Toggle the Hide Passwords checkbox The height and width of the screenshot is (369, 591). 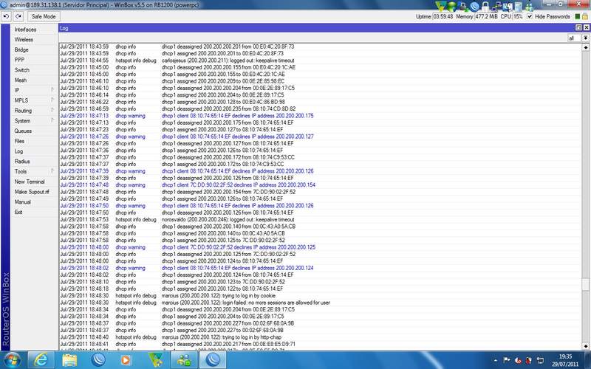tap(530, 16)
